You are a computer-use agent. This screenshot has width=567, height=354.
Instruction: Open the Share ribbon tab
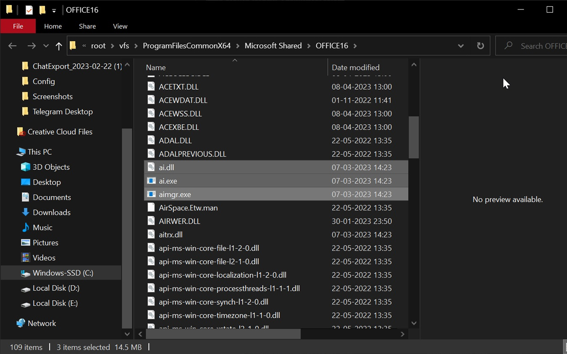(x=87, y=26)
